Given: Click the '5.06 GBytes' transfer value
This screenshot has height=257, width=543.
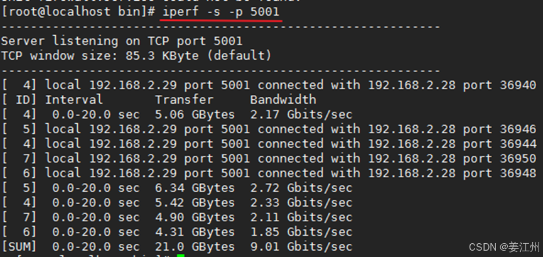Looking at the screenshot, I should tap(195, 114).
